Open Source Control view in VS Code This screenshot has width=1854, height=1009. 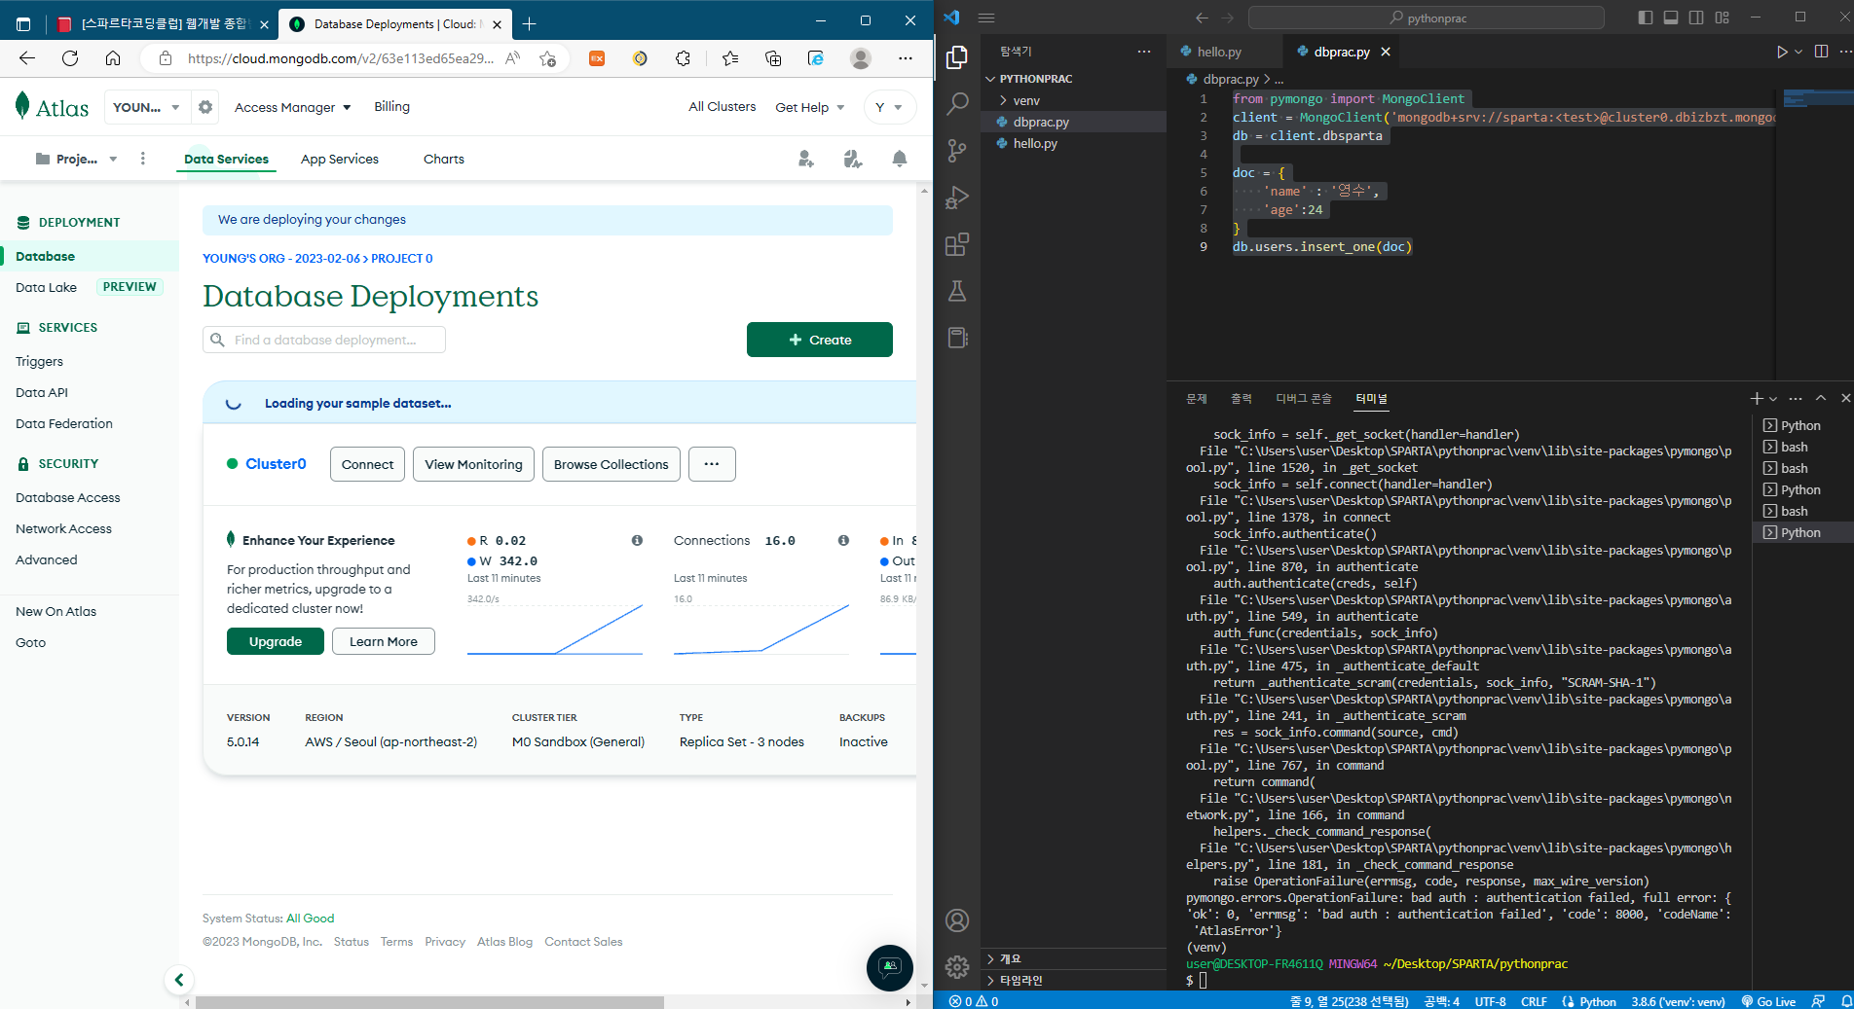pos(957,151)
